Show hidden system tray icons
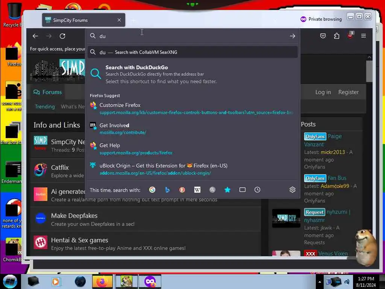Viewport: 385px width, 289px height. (320, 282)
